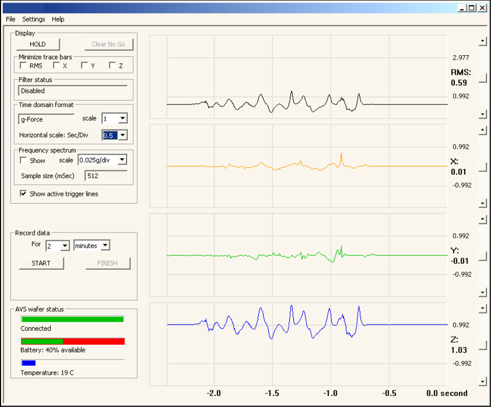Click the -1.0 time axis label
Image resolution: width=491 pixels, height=407 pixels.
click(330, 393)
